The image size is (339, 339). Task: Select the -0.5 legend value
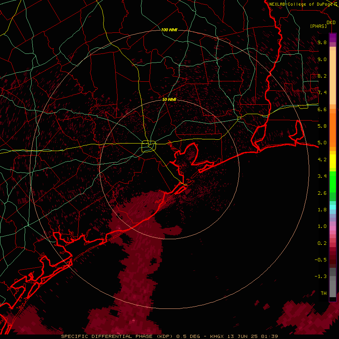pyautogui.click(x=321, y=260)
